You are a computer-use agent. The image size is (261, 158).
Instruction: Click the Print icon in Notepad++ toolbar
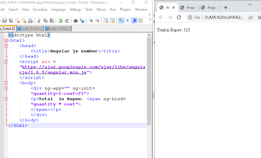pyautogui.click(x=30, y=21)
